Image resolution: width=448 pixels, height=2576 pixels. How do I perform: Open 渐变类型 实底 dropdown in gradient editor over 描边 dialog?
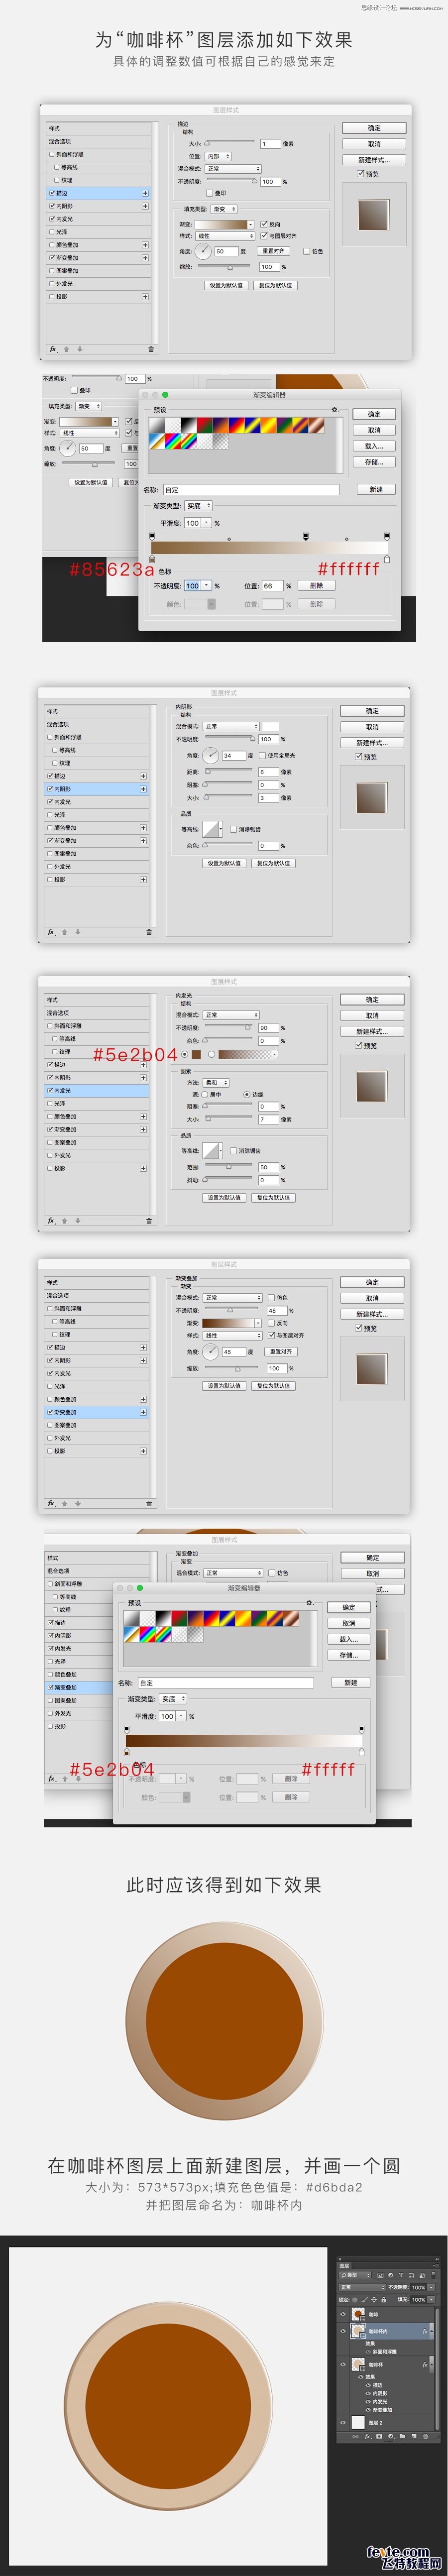click(x=199, y=506)
